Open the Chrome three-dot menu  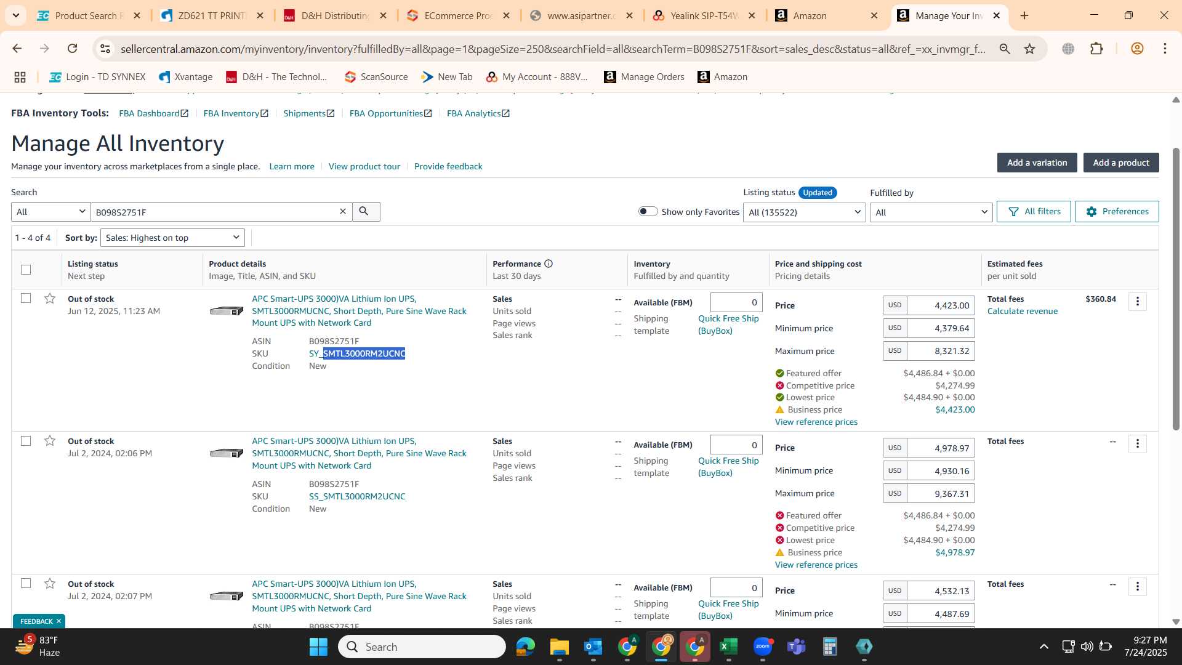pos(1165,49)
